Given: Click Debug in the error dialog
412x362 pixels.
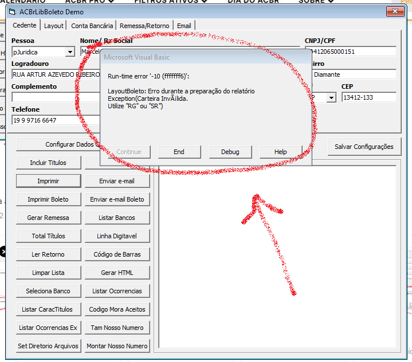Looking at the screenshot, I should click(230, 152).
